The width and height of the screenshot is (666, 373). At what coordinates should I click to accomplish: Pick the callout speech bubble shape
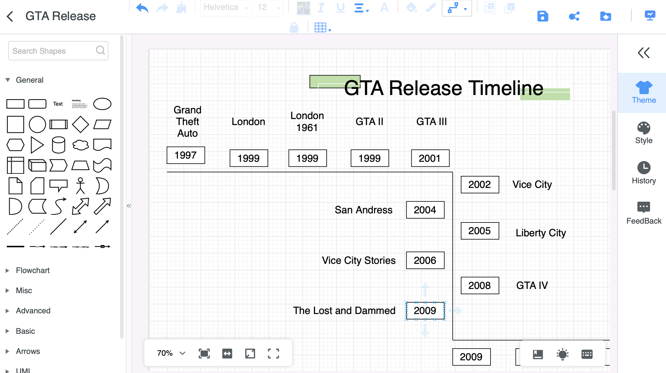click(x=59, y=186)
